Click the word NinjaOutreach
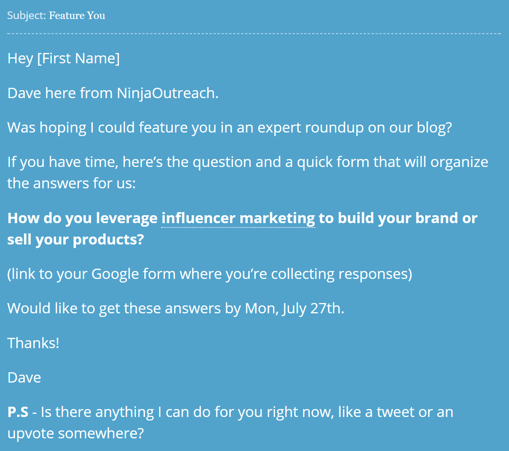Screen dimensions: 509x451 tap(168, 93)
